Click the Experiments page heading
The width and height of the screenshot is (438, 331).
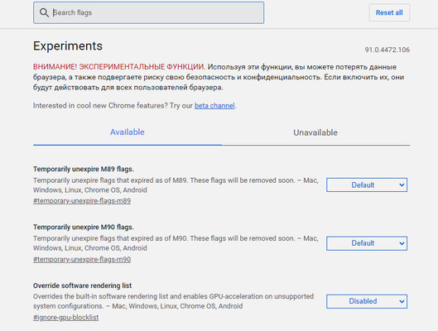[x=68, y=46]
